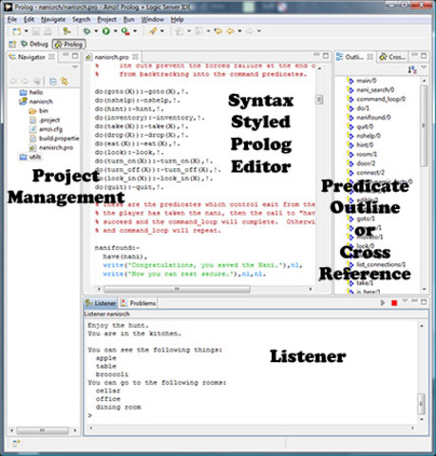Open the Outline view menu triangle
436x456 pixels.
tap(424, 66)
